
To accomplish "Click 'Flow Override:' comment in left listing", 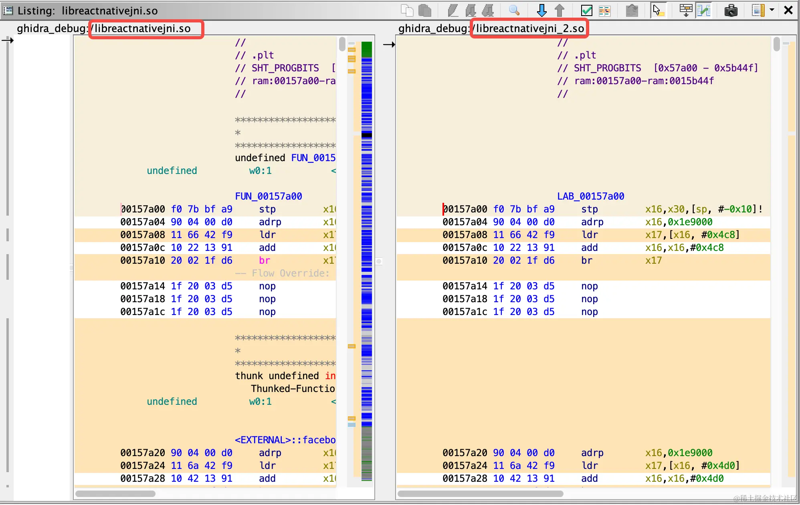I will 290,273.
